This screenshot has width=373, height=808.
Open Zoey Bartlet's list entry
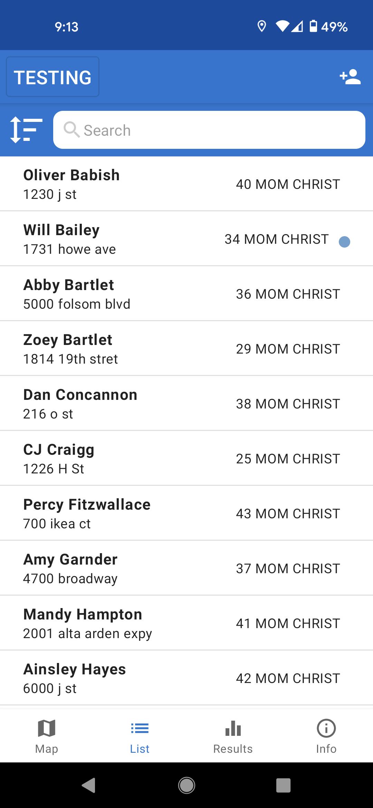point(186,349)
